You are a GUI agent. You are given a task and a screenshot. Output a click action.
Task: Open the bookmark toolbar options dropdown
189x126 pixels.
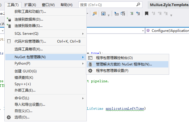point(171,15)
